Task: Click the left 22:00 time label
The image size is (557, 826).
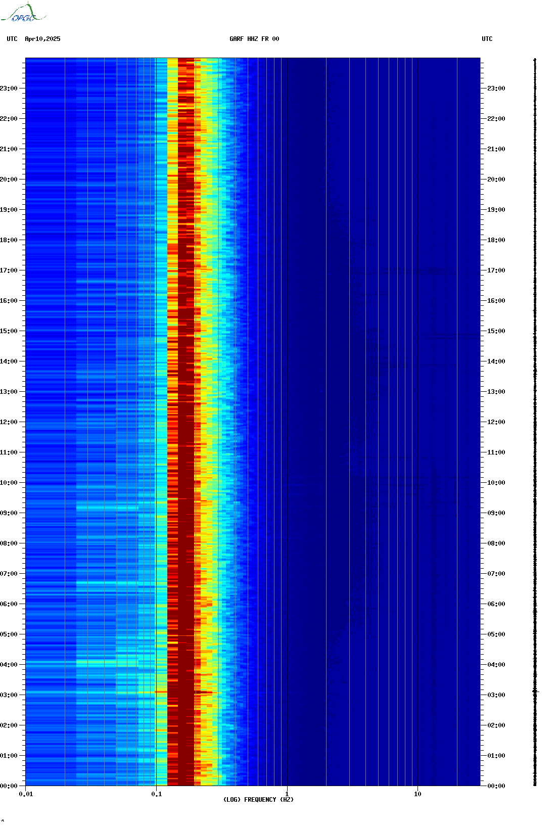Action: (9, 119)
